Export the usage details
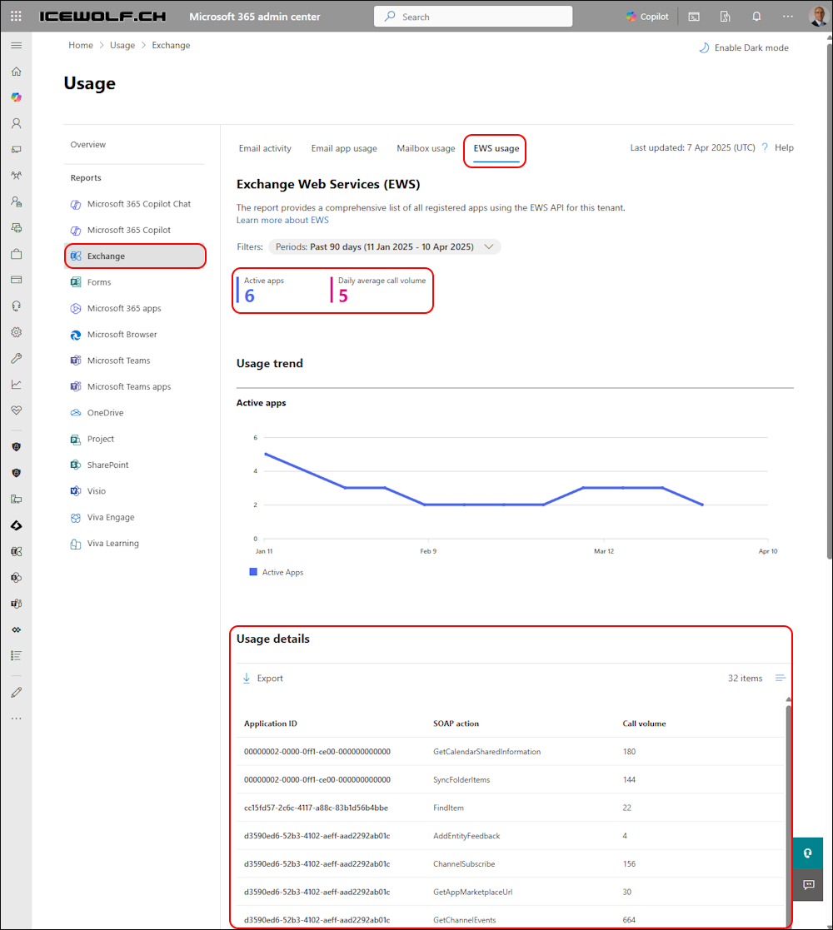Screen dimensions: 833x930 click(x=263, y=678)
